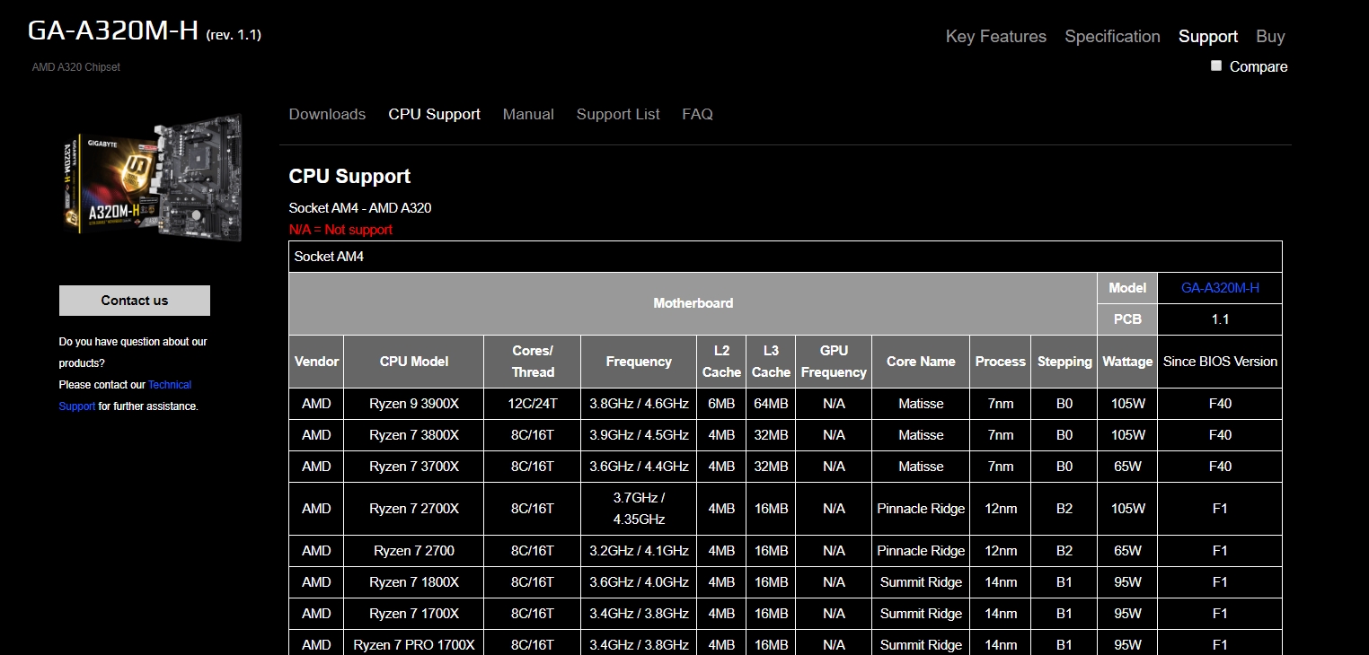
Task: Click the L2 Cache column header
Action: point(721,362)
